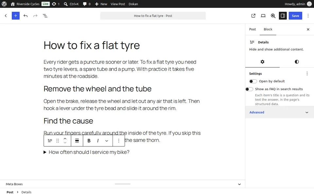Activate the Zoom Out magnifier
The height and width of the screenshot is (196, 314).
coord(273,16)
